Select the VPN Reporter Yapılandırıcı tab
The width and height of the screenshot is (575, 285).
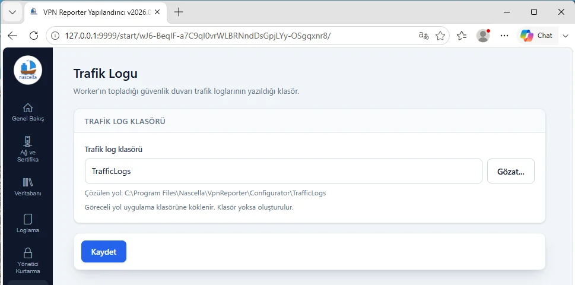click(x=96, y=12)
